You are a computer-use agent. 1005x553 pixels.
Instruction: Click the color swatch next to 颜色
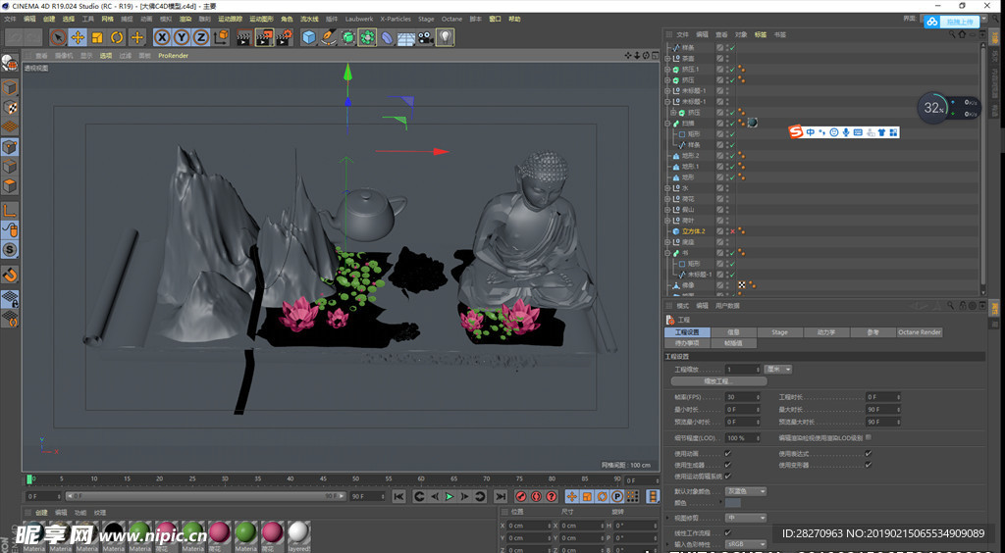[733, 503]
